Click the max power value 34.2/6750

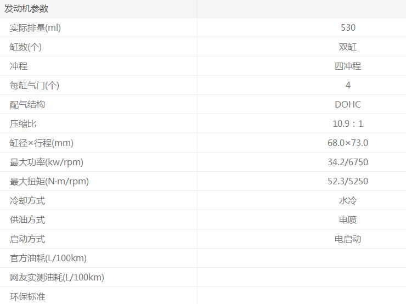tap(348, 162)
